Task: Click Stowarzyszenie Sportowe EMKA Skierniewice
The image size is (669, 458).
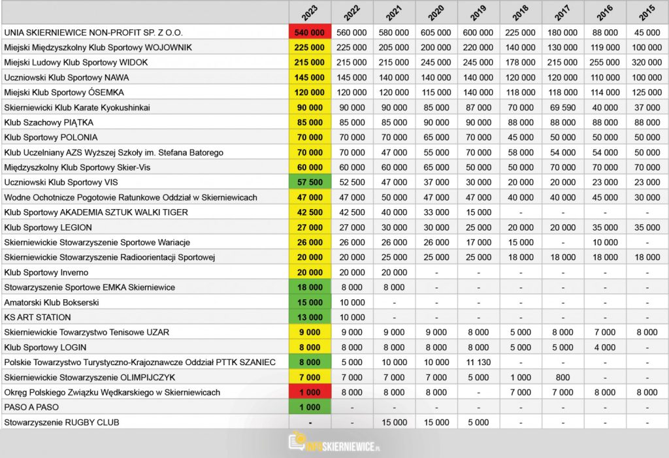Action: (90, 287)
